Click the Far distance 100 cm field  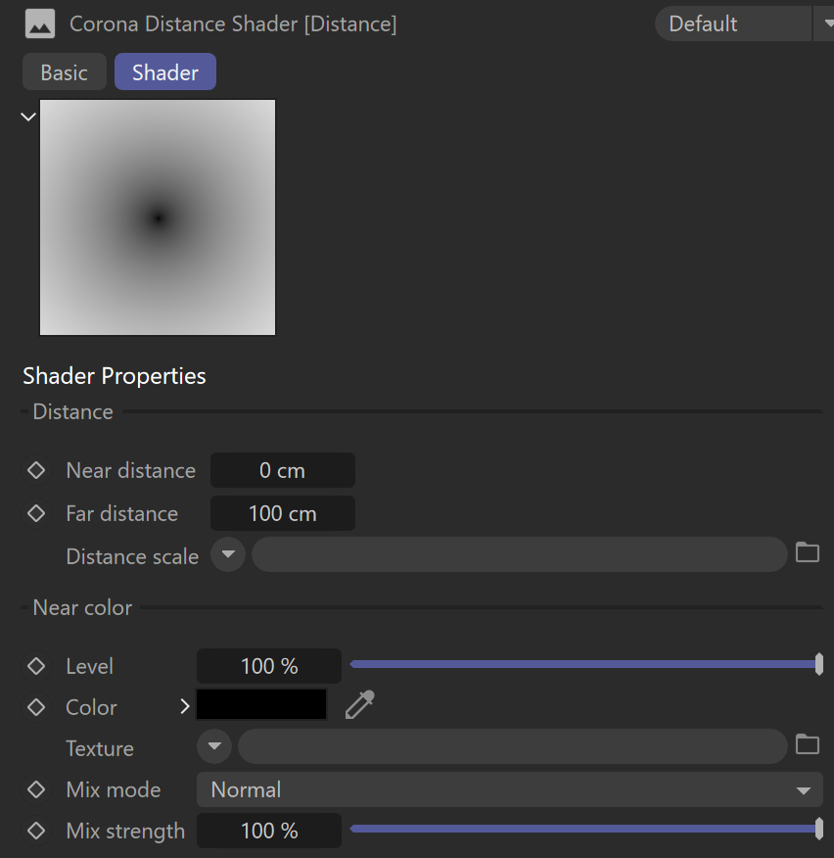pyautogui.click(x=283, y=513)
